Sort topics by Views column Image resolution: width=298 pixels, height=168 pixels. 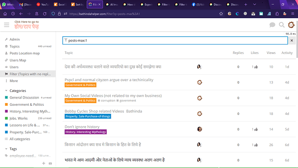pos(271,53)
